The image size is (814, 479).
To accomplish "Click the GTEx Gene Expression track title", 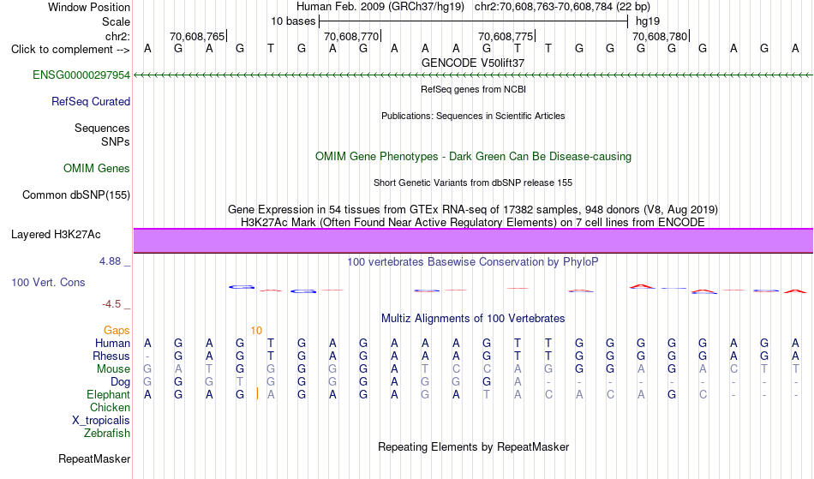I will [473, 210].
